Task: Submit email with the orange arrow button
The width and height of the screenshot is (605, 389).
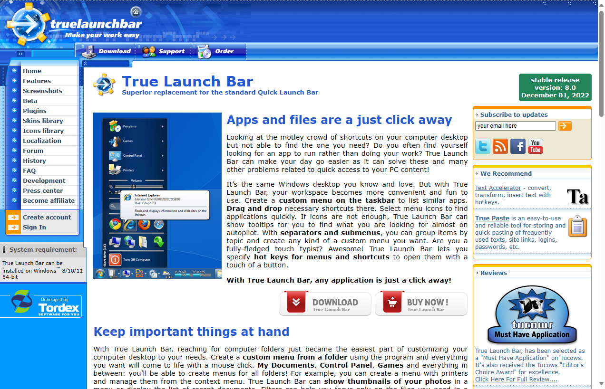Action: pyautogui.click(x=565, y=125)
